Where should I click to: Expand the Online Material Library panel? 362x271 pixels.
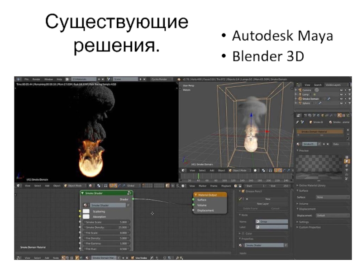click(311, 185)
